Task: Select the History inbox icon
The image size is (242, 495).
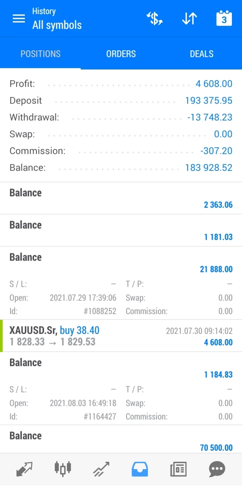Action: tap(140, 468)
